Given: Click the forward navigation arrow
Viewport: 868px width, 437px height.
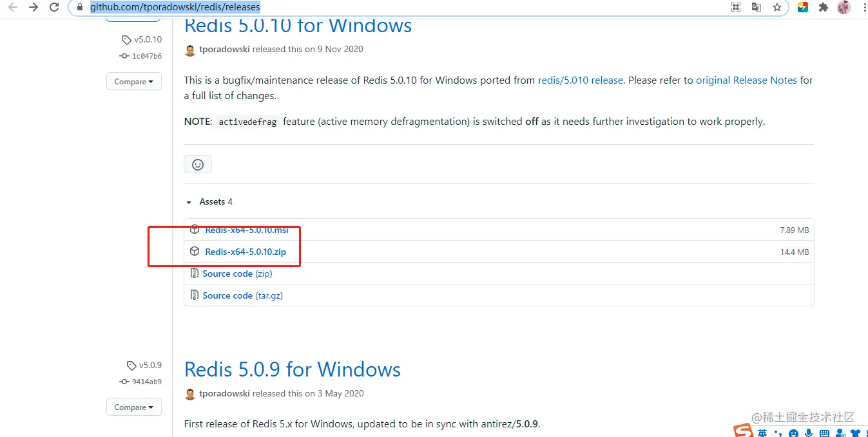Looking at the screenshot, I should 34,8.
